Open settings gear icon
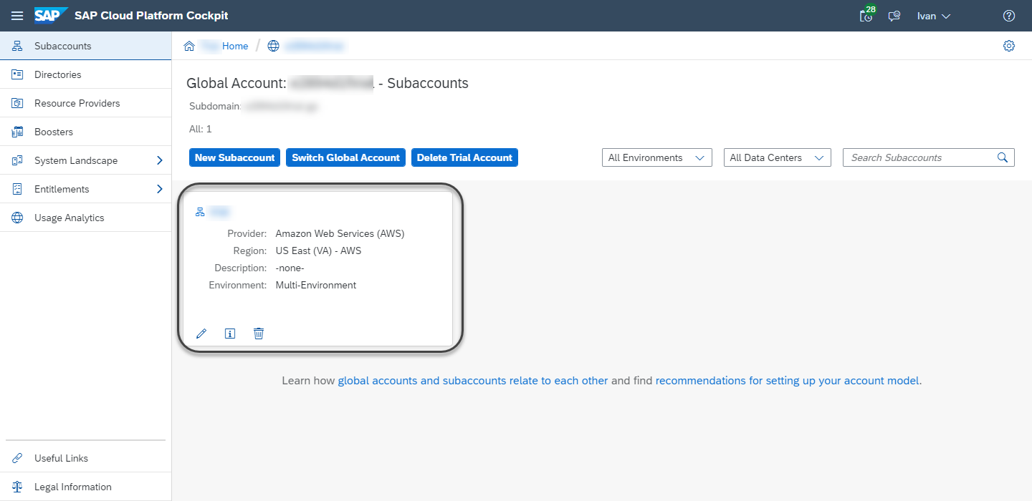 coord(1009,46)
